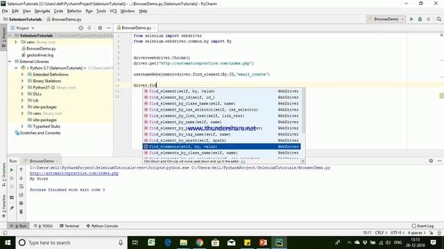The height and width of the screenshot is (249, 444).
Task: Toggle tool window bars icon in the status bar
Action: click(x=5, y=233)
